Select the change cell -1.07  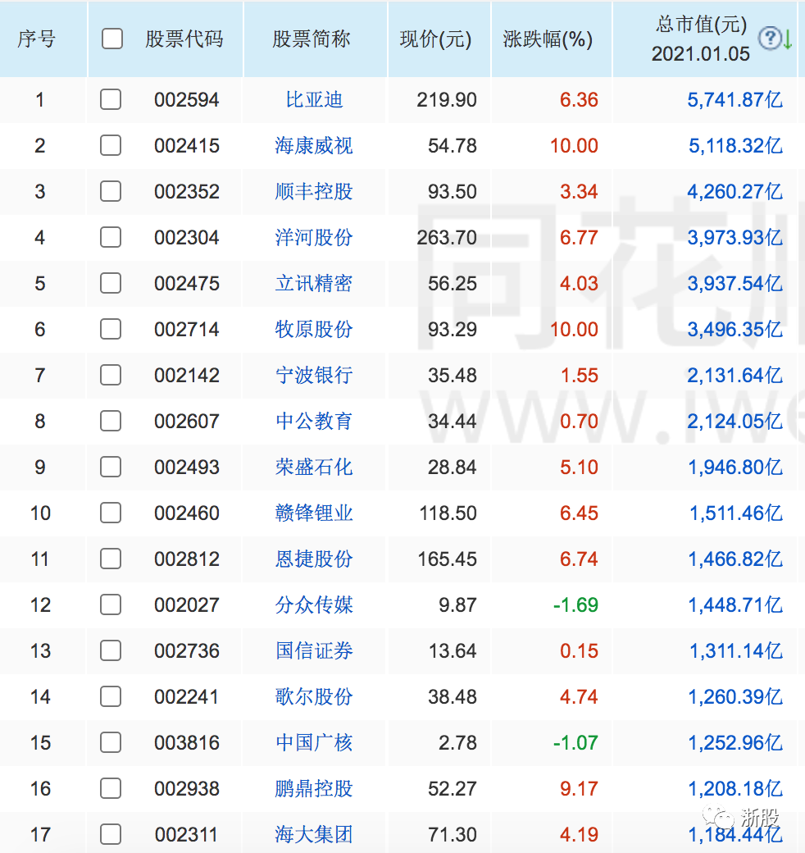(575, 742)
